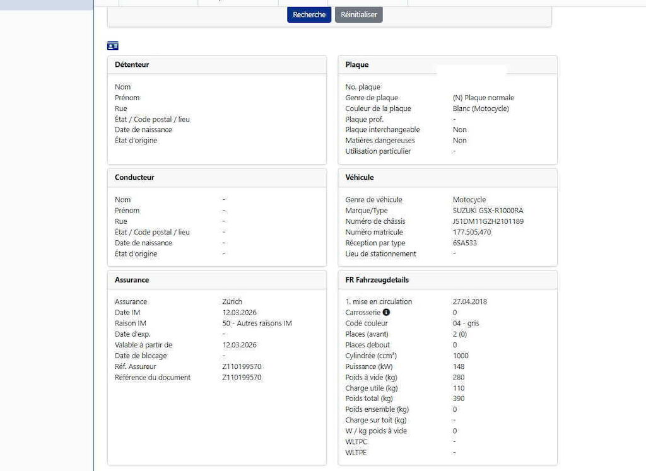Click the blank No. plaque value field

479,87
